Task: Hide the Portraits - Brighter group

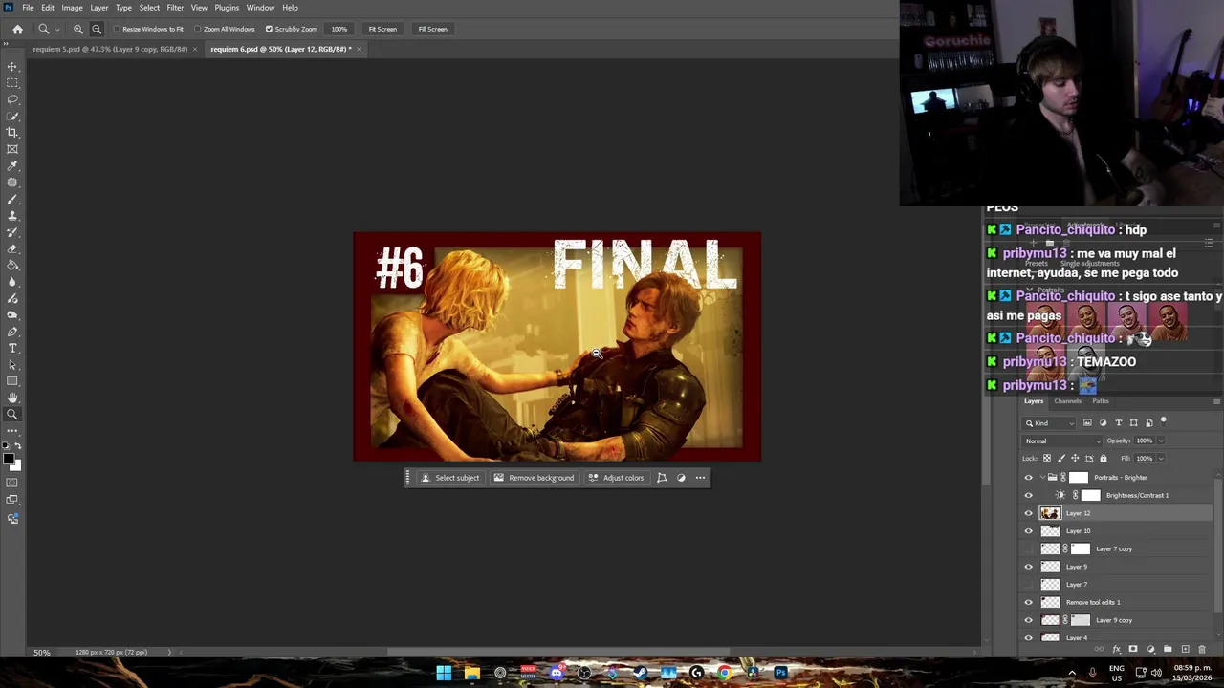Action: click(1029, 478)
